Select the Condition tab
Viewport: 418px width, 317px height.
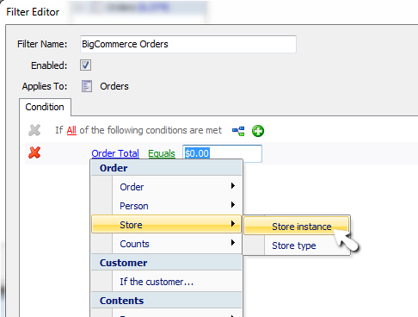click(x=45, y=107)
